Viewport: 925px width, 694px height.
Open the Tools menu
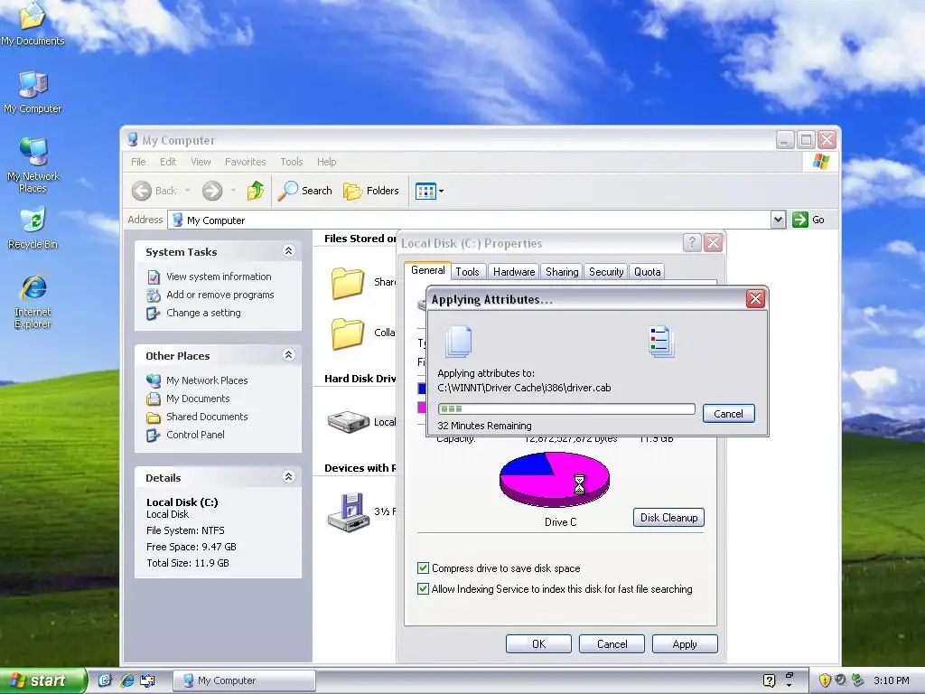click(292, 162)
